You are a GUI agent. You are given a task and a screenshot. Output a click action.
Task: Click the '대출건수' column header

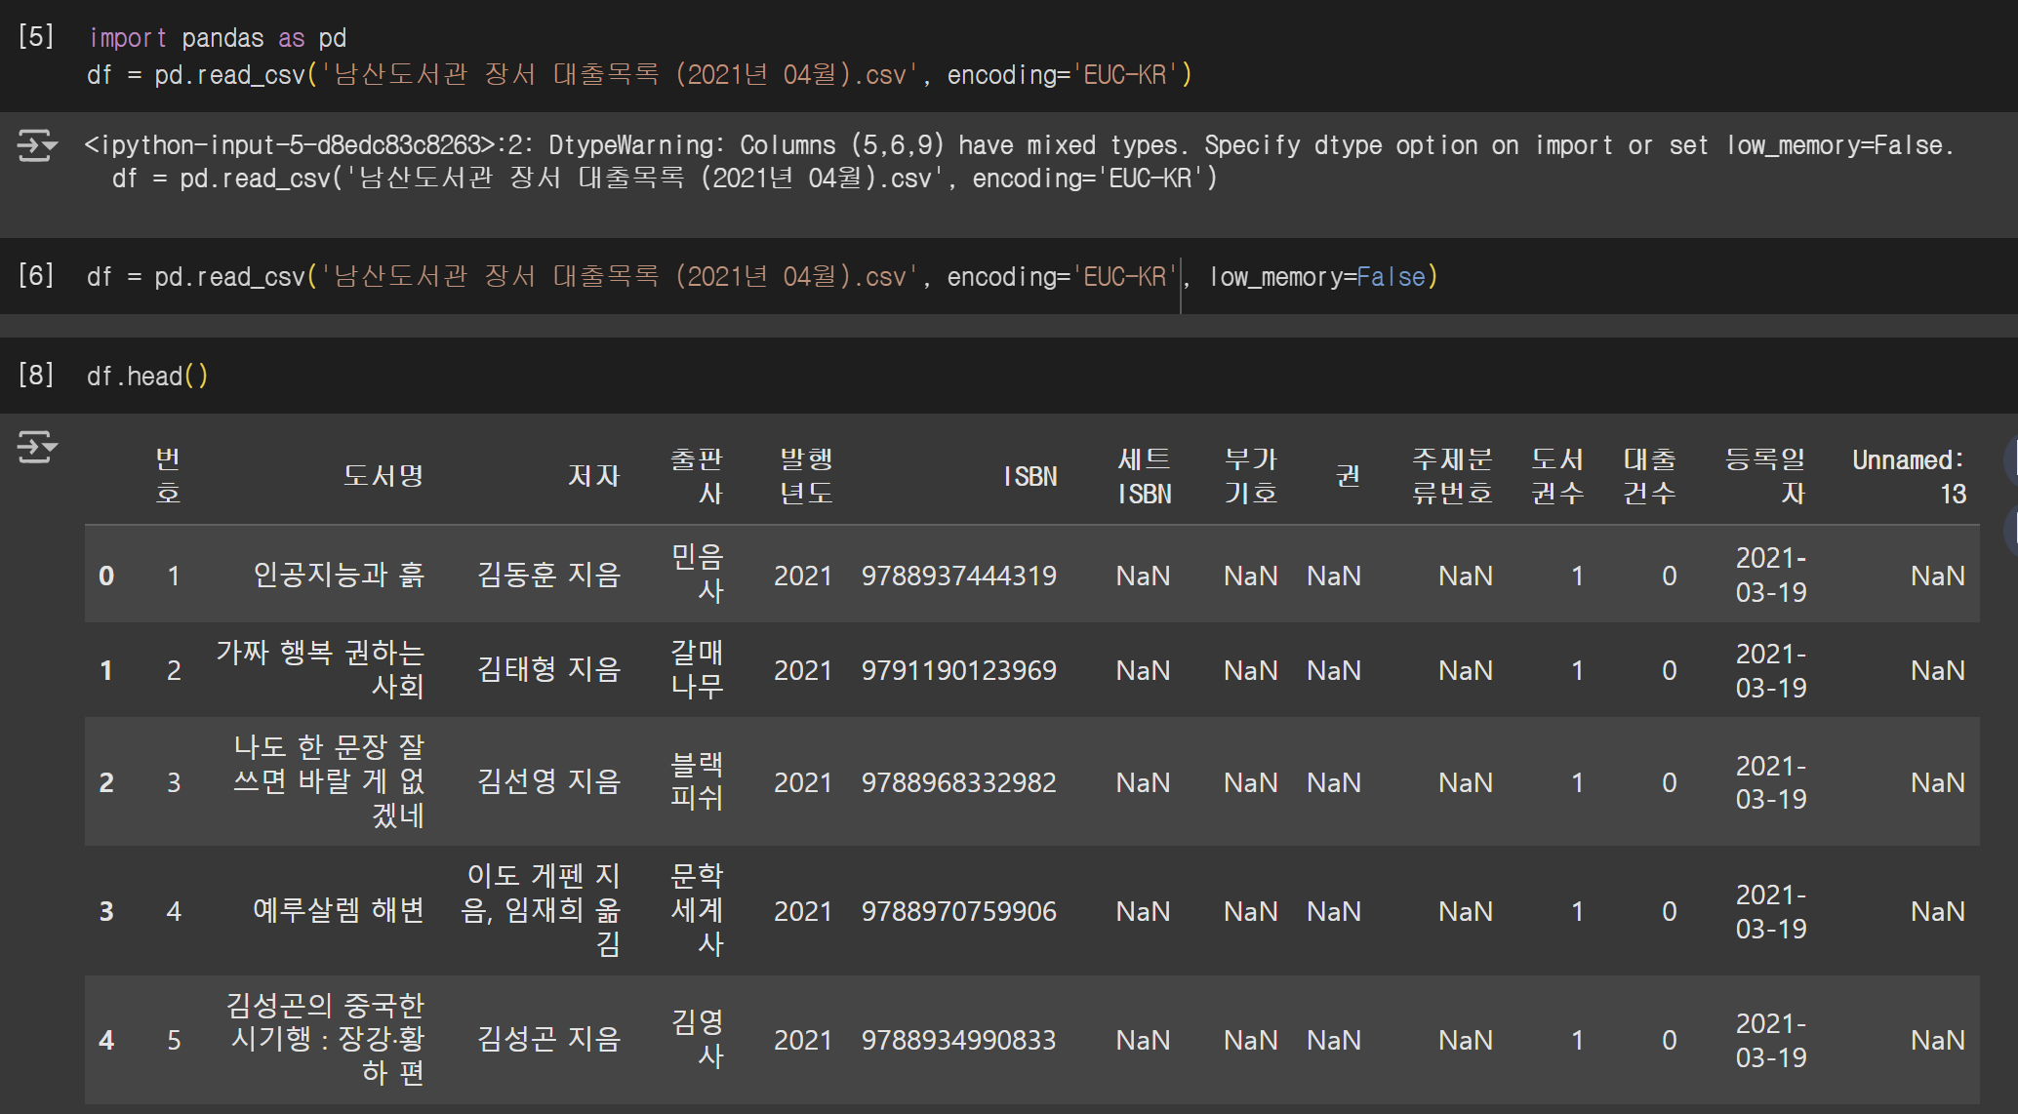pos(1649,476)
